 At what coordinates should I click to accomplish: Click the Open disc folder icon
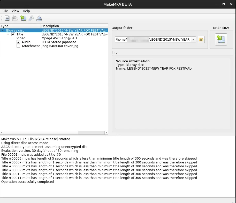pyautogui.click(x=15, y=18)
